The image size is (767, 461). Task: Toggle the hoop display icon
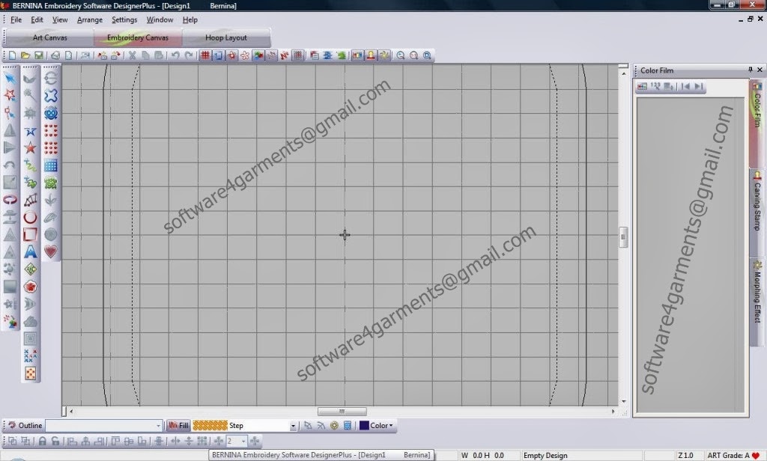pos(218,55)
